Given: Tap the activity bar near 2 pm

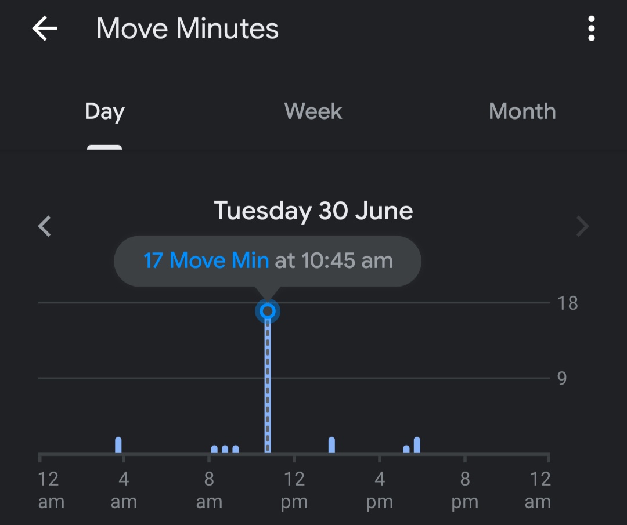Looking at the screenshot, I should click(x=331, y=444).
